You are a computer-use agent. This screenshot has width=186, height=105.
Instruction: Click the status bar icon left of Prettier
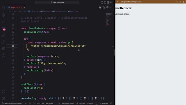[96, 104]
